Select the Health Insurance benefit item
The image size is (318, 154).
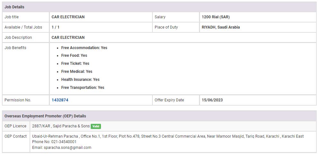click(x=80, y=80)
